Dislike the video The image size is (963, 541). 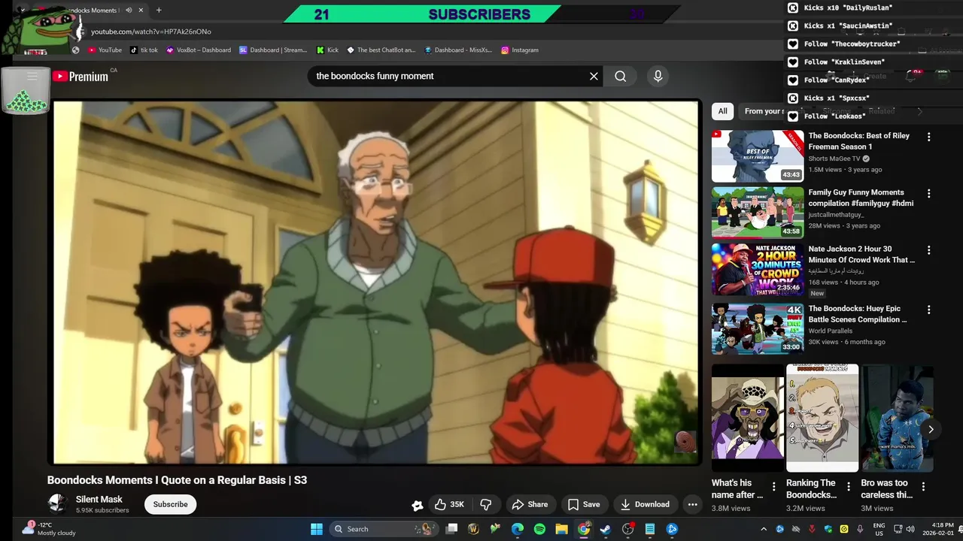tap(486, 504)
